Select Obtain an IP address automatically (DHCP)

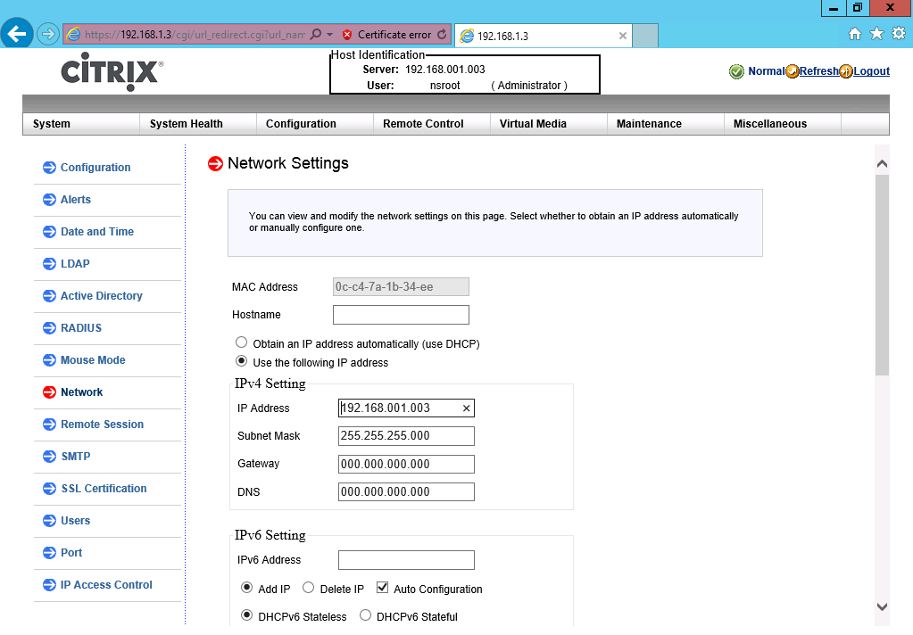pos(241,342)
